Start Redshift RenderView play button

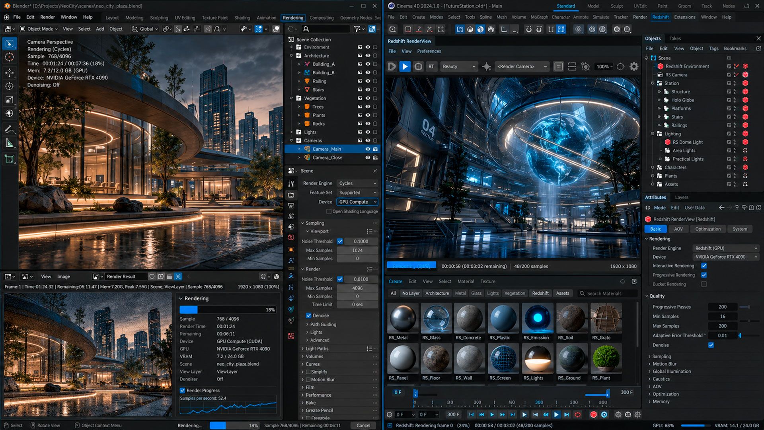pos(405,66)
